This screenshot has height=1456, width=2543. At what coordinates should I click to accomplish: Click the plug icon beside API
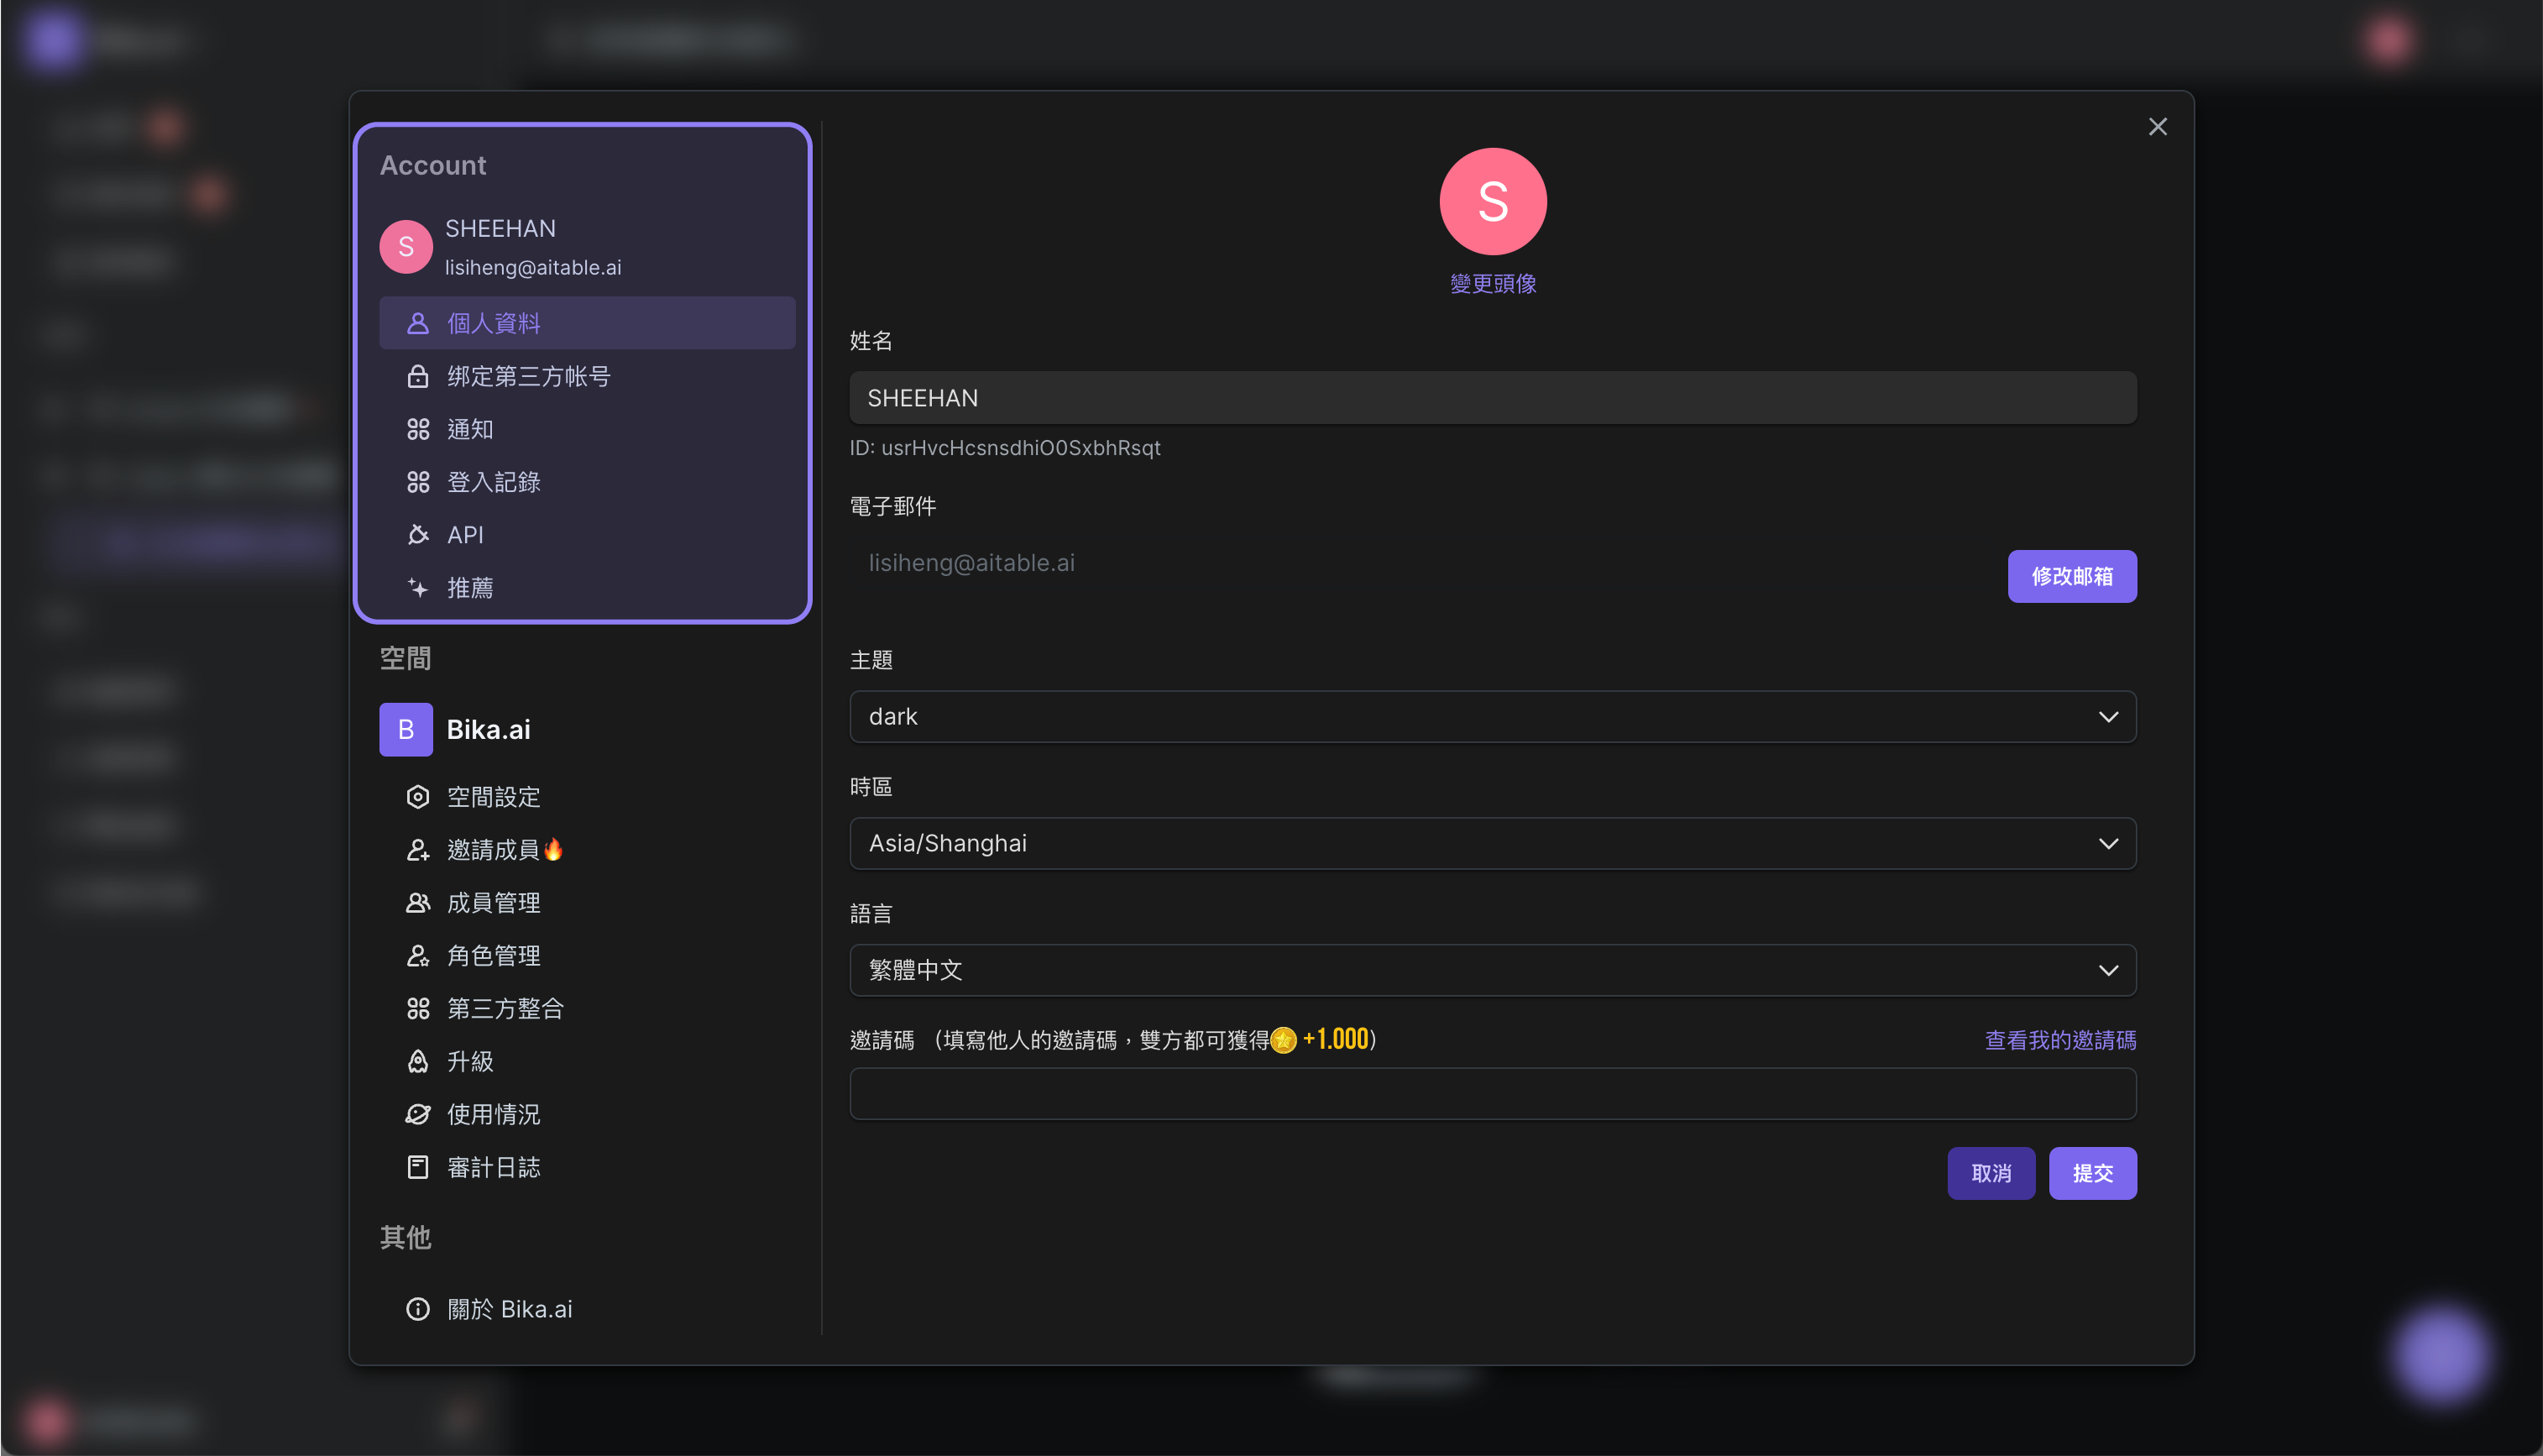[x=418, y=535]
